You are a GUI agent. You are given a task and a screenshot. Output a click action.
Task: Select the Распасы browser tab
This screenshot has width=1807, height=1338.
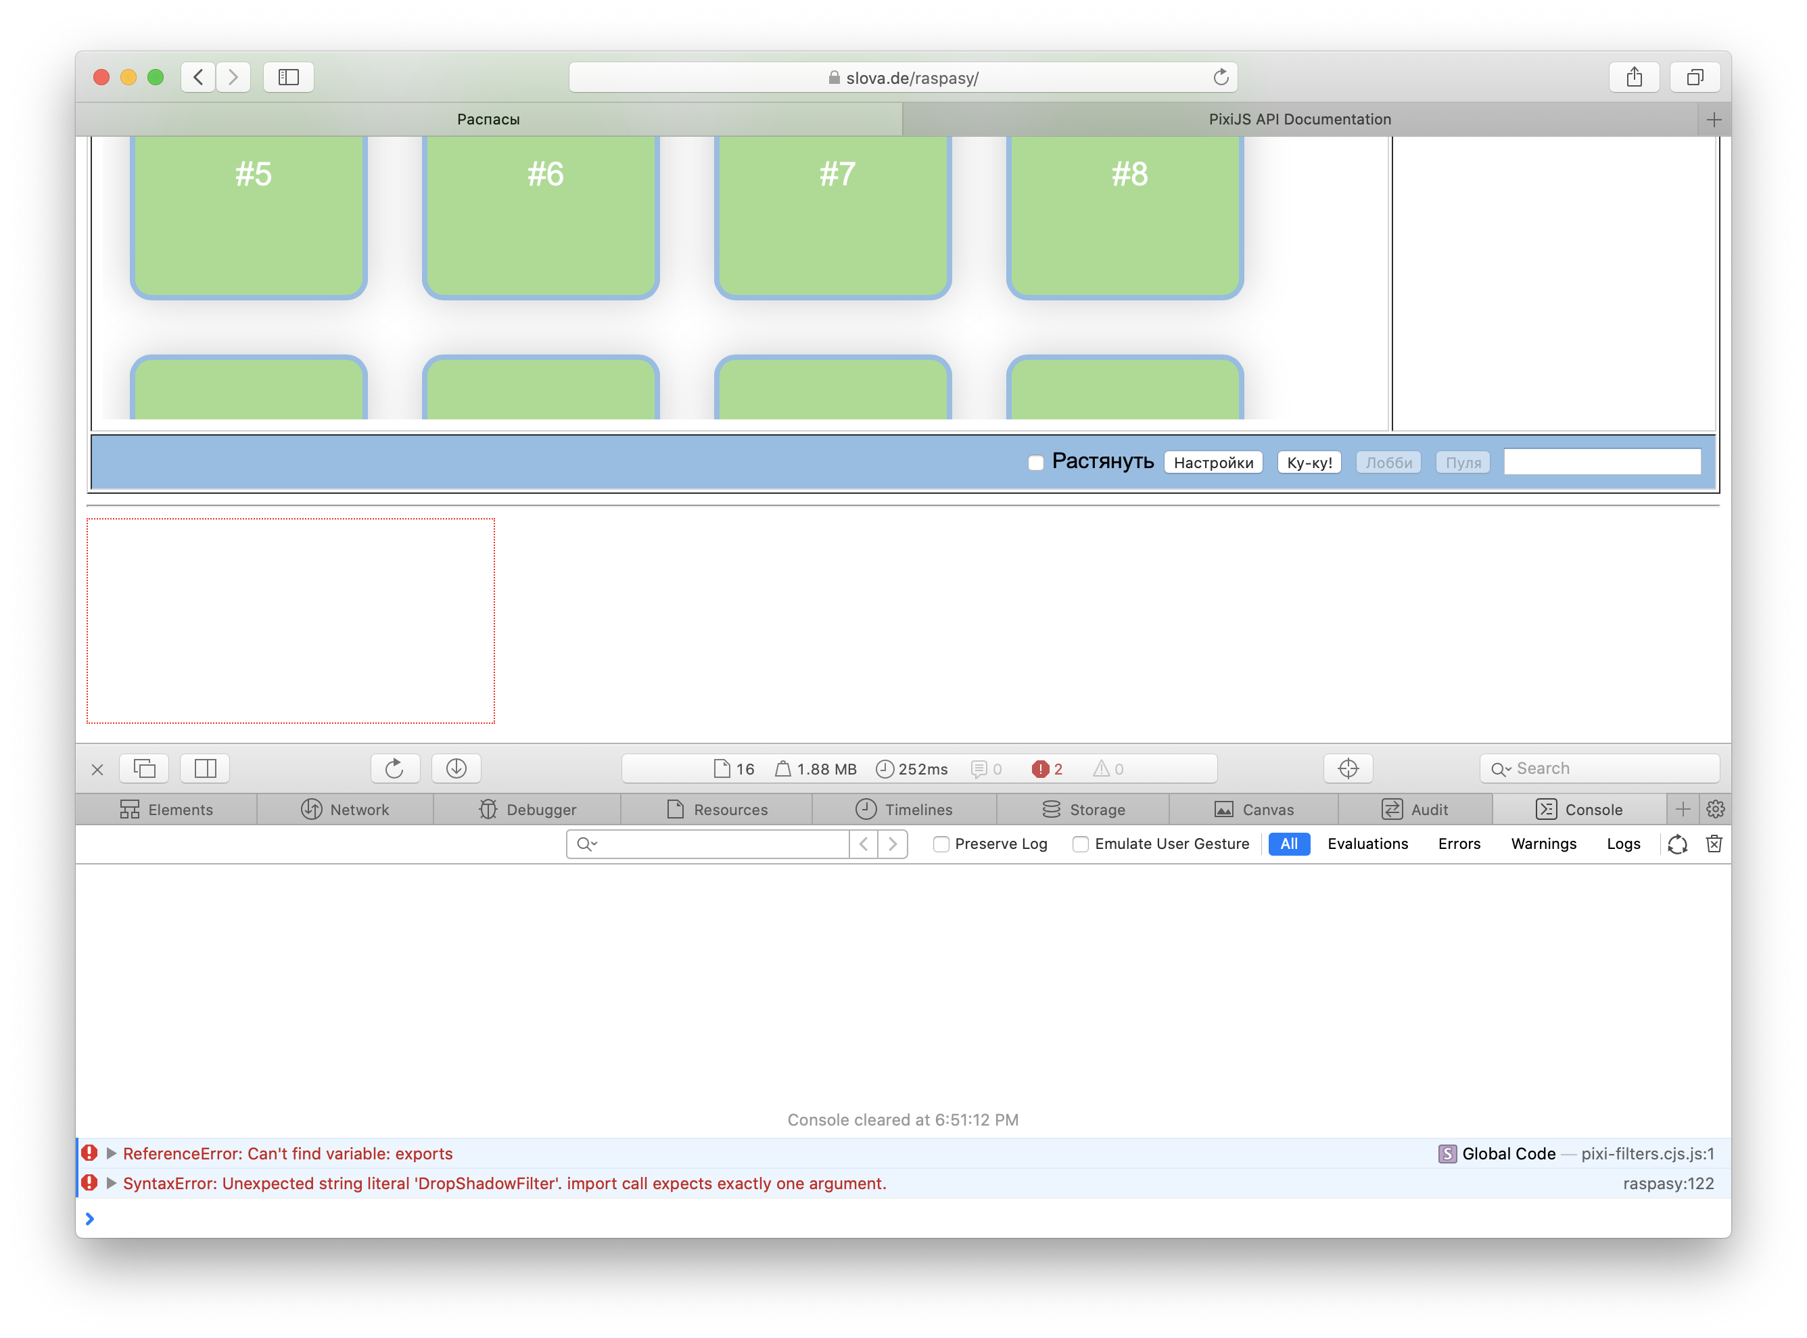[488, 119]
